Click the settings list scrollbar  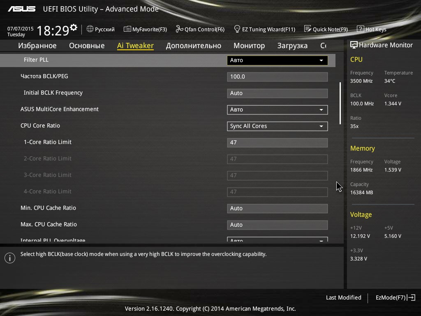coord(340,103)
